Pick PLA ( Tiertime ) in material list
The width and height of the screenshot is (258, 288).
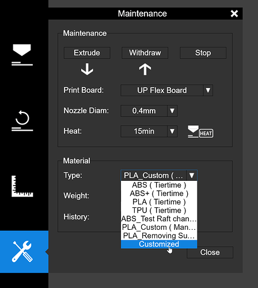pyautogui.click(x=159, y=202)
